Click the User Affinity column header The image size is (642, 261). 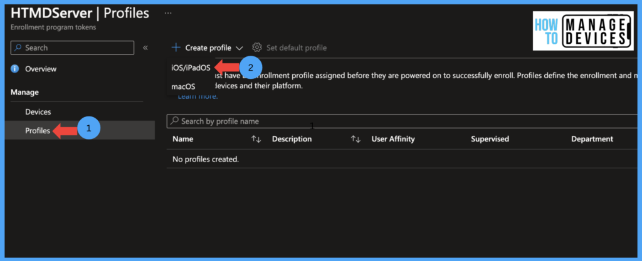point(393,139)
